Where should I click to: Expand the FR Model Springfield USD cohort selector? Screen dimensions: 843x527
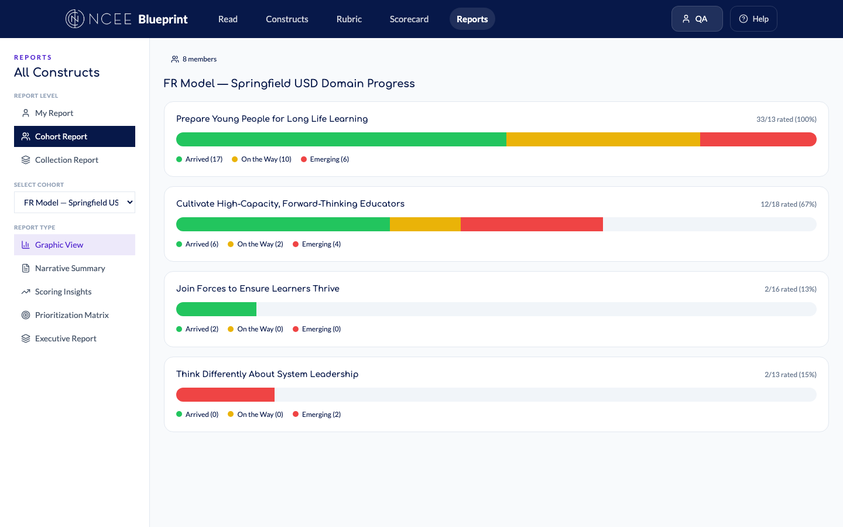74,202
